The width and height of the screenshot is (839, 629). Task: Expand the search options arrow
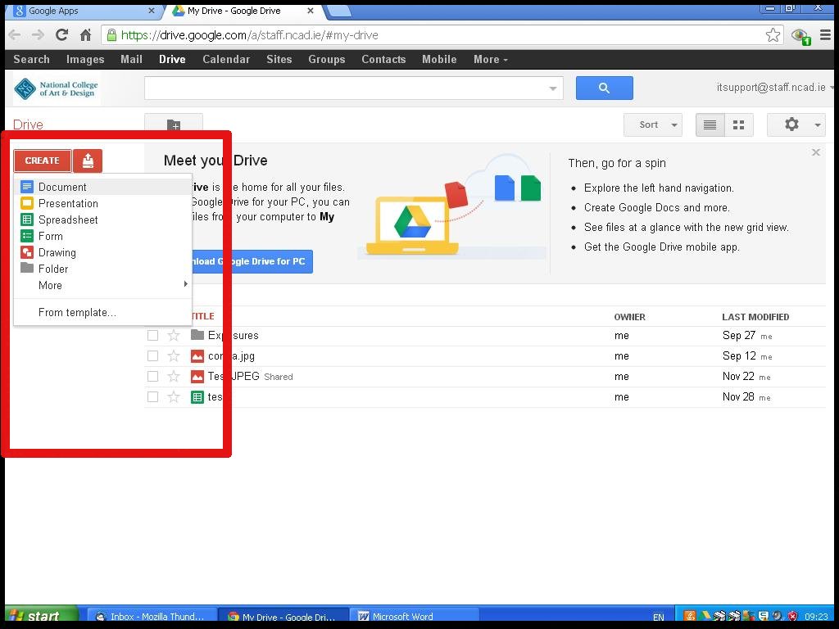pyautogui.click(x=553, y=88)
